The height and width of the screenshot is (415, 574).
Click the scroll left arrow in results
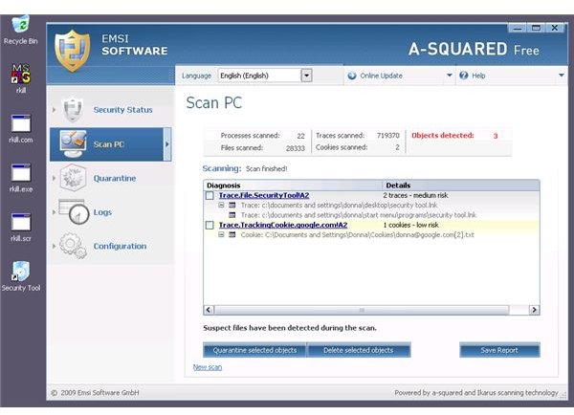click(209, 310)
